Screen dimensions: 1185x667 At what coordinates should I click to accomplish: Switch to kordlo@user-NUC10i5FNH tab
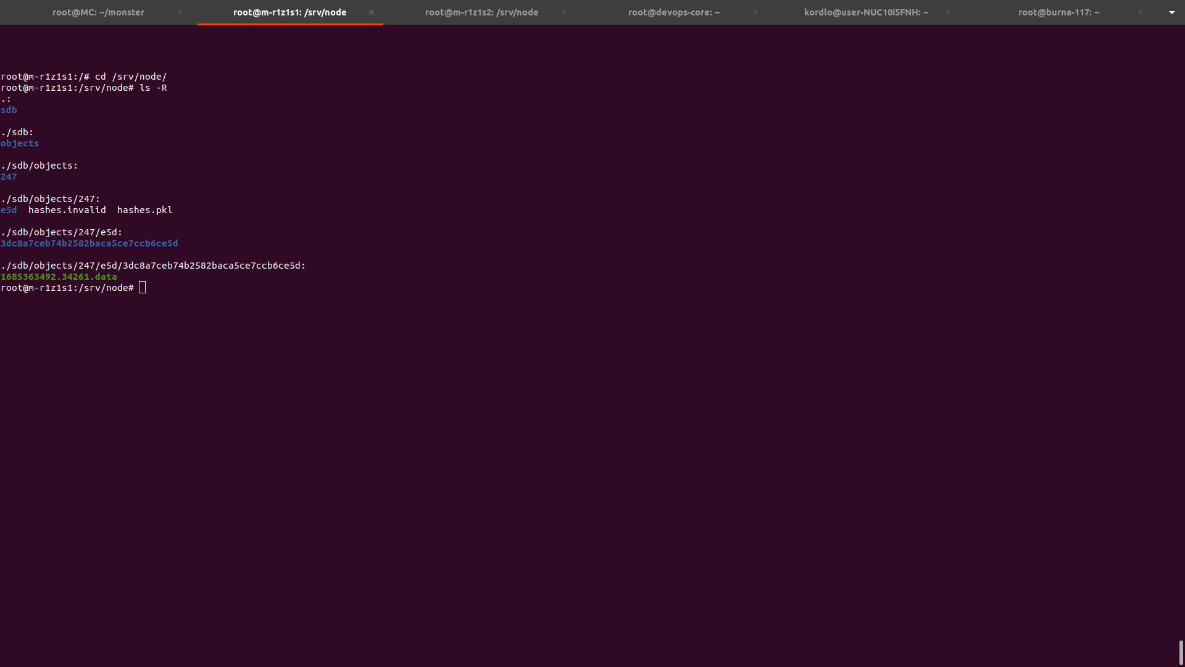click(x=866, y=12)
